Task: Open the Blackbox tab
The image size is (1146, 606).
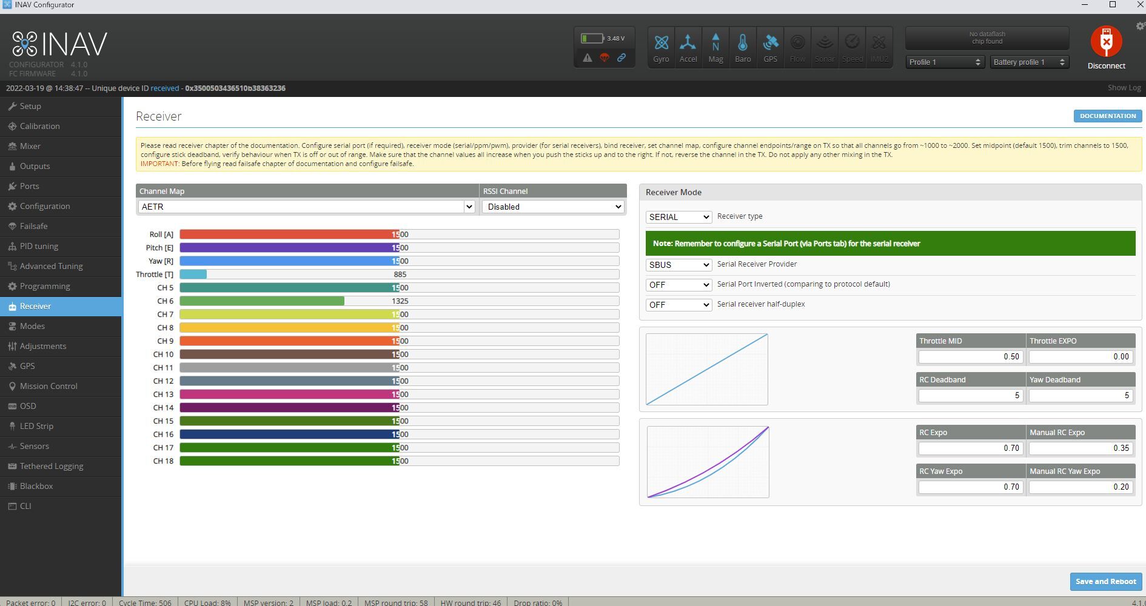Action: pyautogui.click(x=61, y=486)
